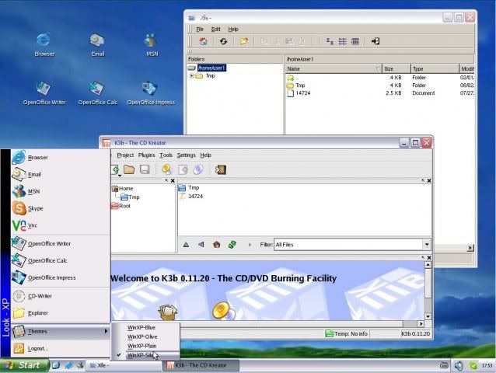Expand the Tmp folder tree node
This screenshot has width=496, height=373.
click(192, 76)
